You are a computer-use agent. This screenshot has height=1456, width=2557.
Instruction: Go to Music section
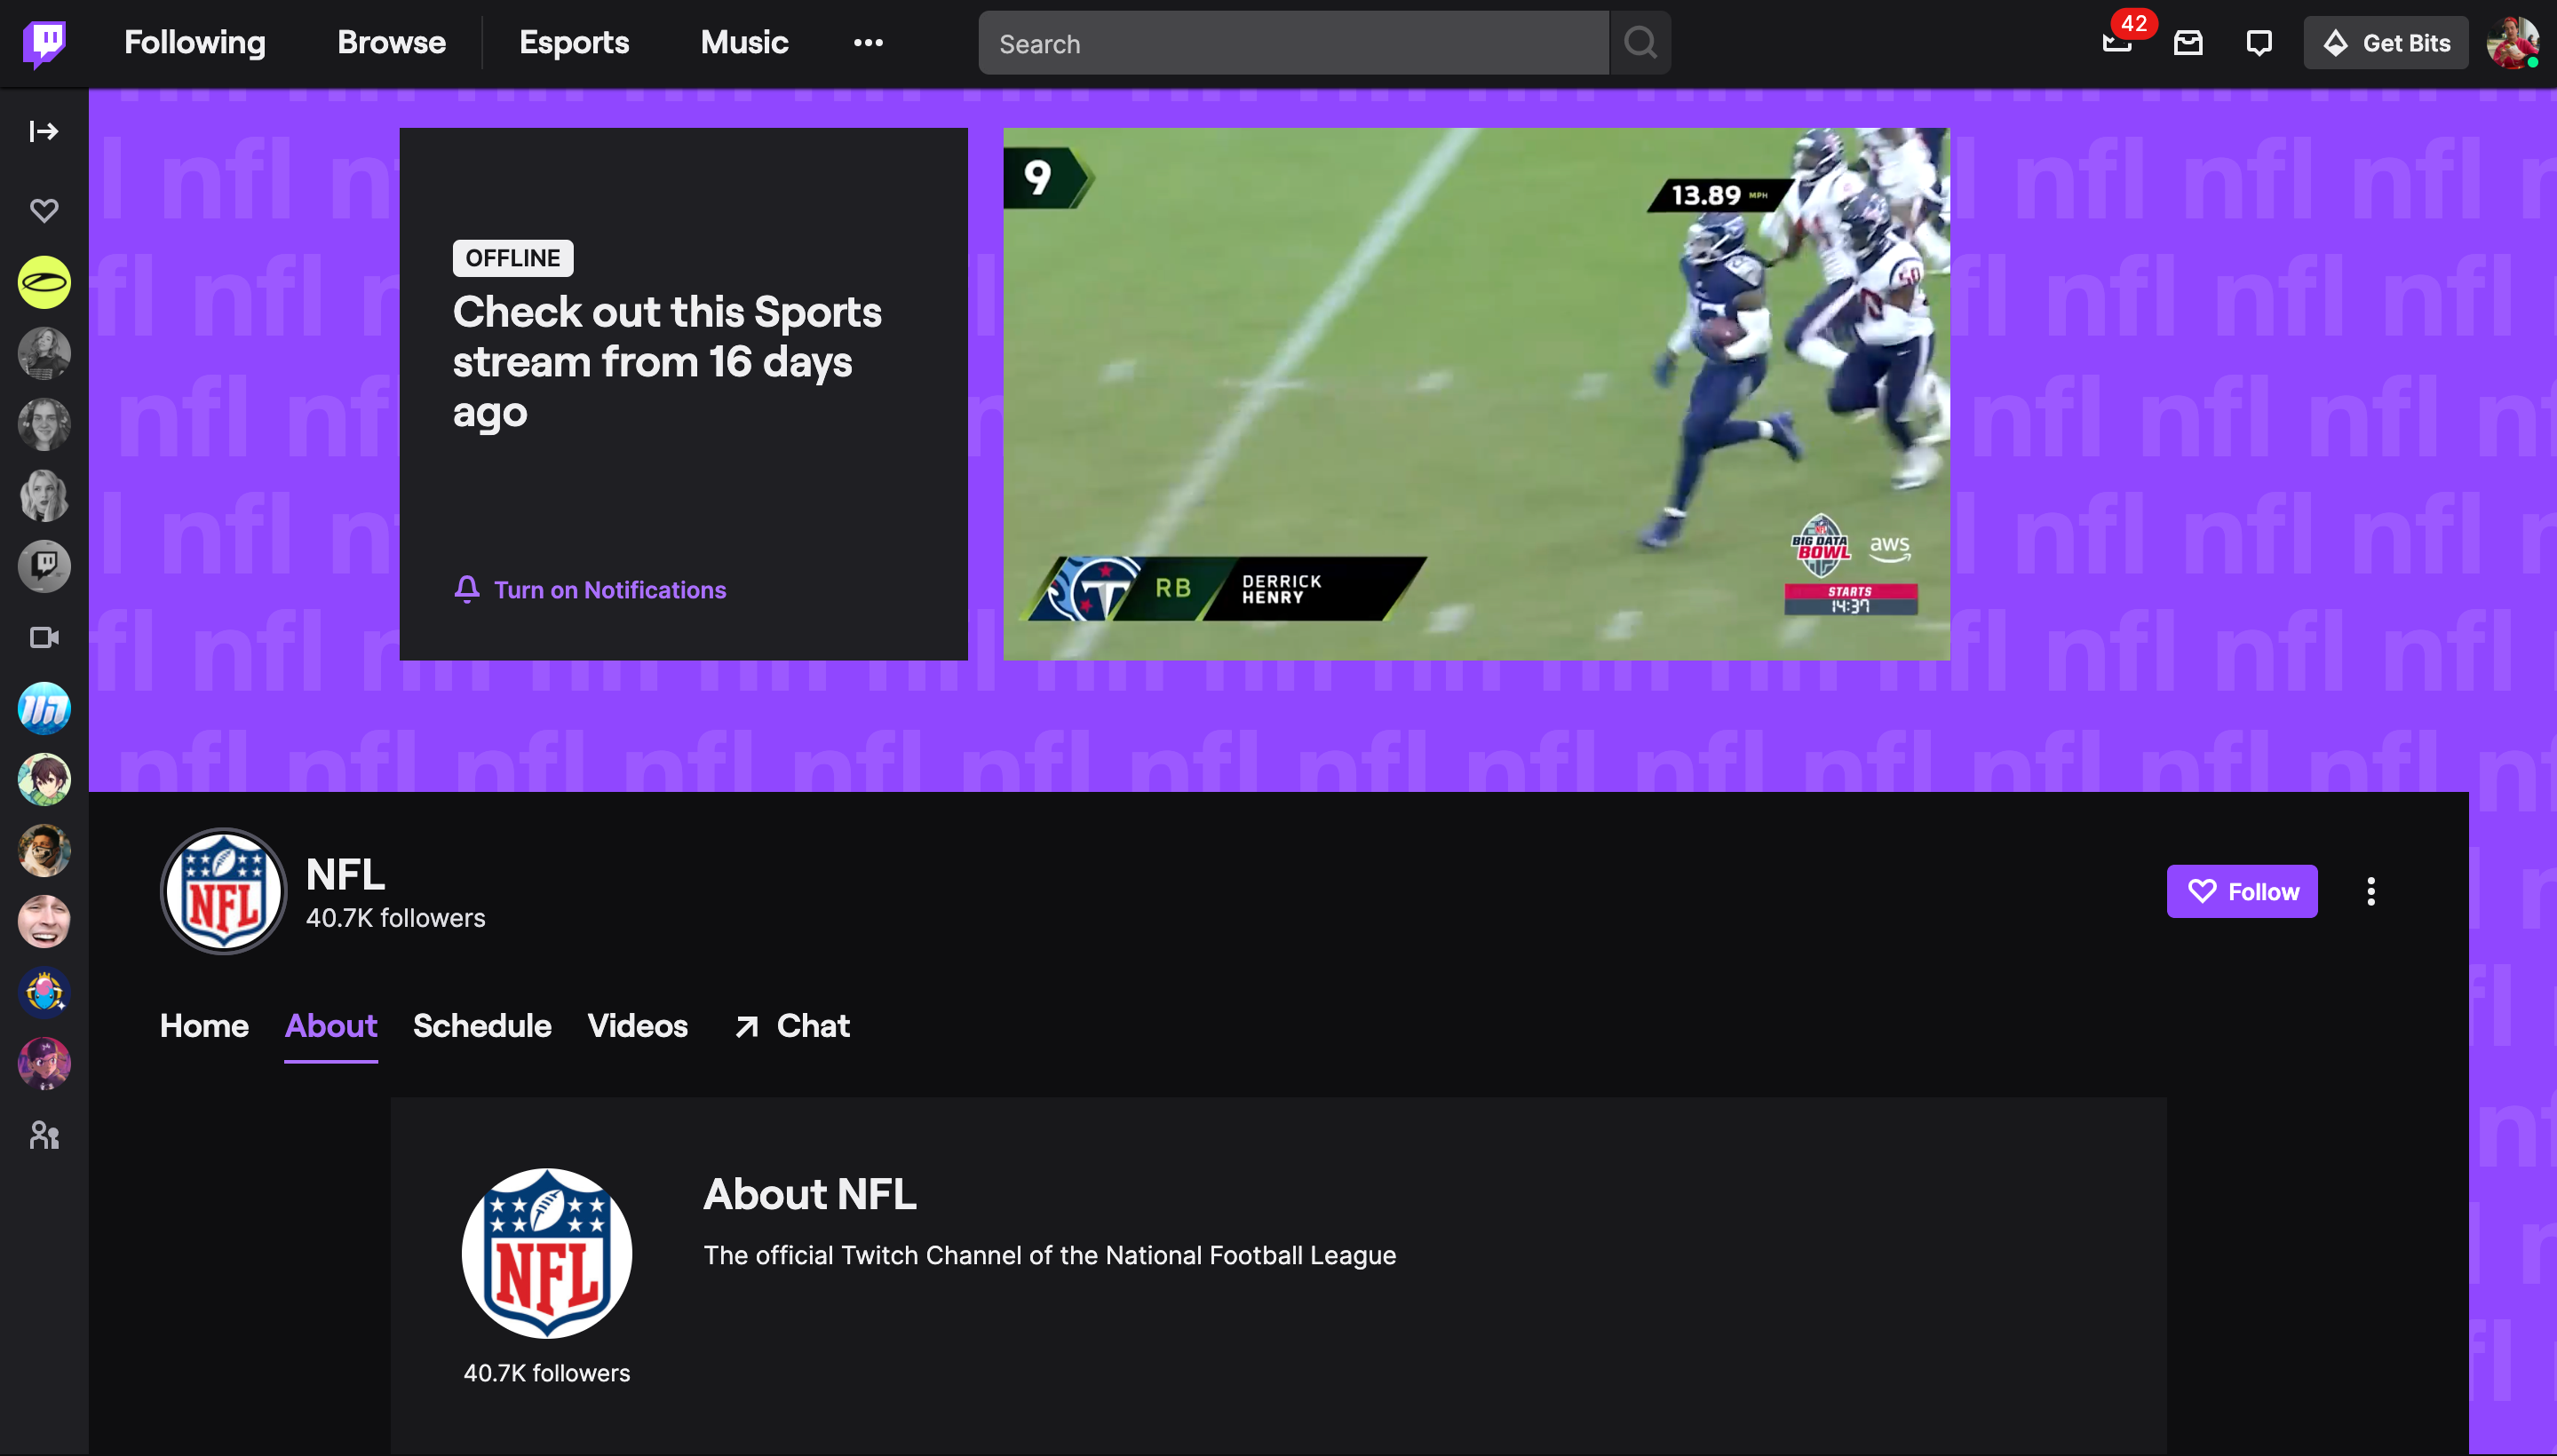pos(744,43)
